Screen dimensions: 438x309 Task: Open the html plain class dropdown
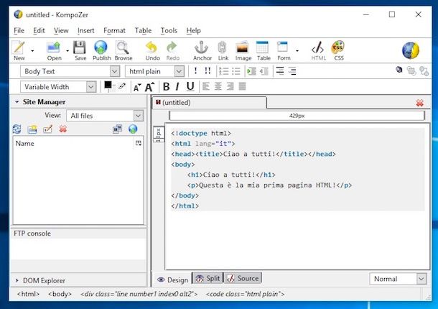coord(155,71)
